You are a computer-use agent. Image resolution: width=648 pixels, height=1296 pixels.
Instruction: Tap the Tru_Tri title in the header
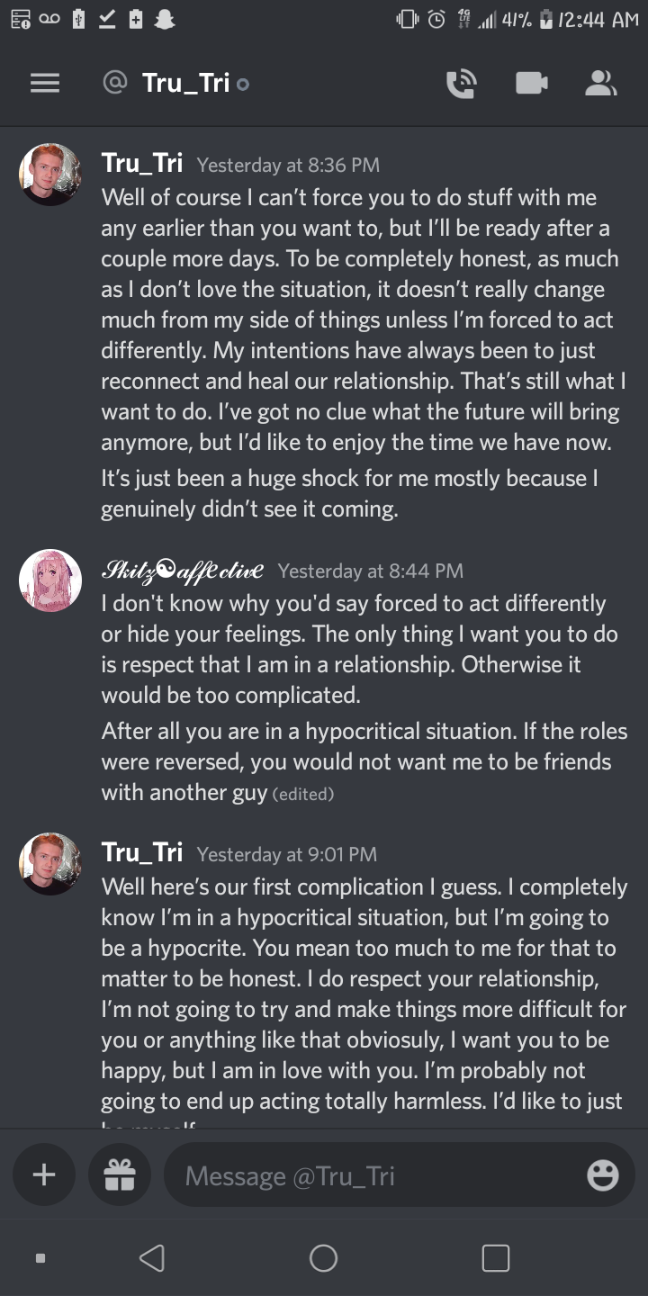185,84
